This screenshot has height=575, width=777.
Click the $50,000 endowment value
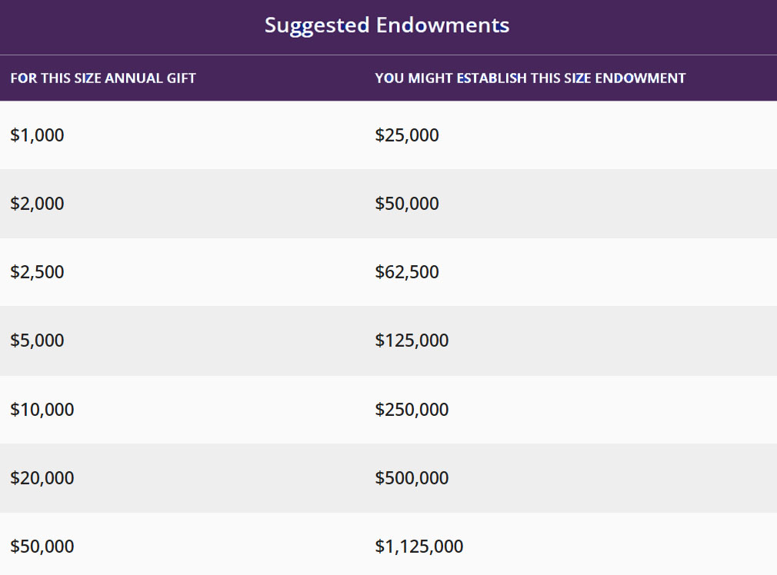tap(407, 204)
